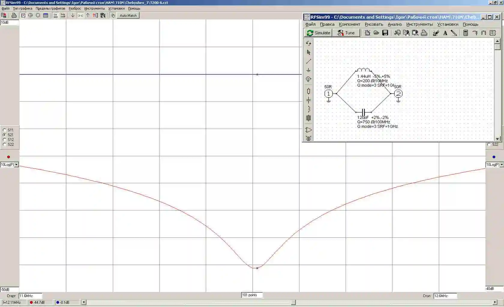The image size is (504, 307).
Task: Select S12 radio button on left
Action: (4, 140)
